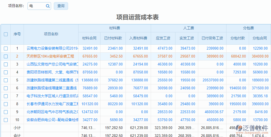Focus the 项目名称 input field
The image size is (271, 137).
36,6
